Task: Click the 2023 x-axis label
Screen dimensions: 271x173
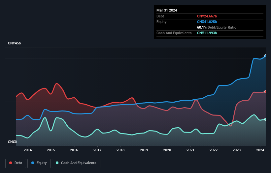Action: click(237, 150)
